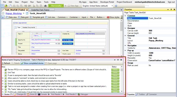Open the Team menu

tap(39, 2)
